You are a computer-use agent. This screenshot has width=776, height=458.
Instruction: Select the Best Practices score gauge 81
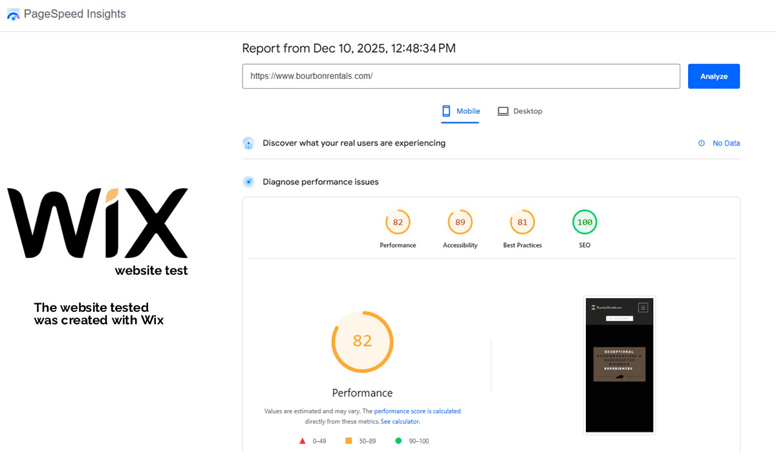click(523, 223)
